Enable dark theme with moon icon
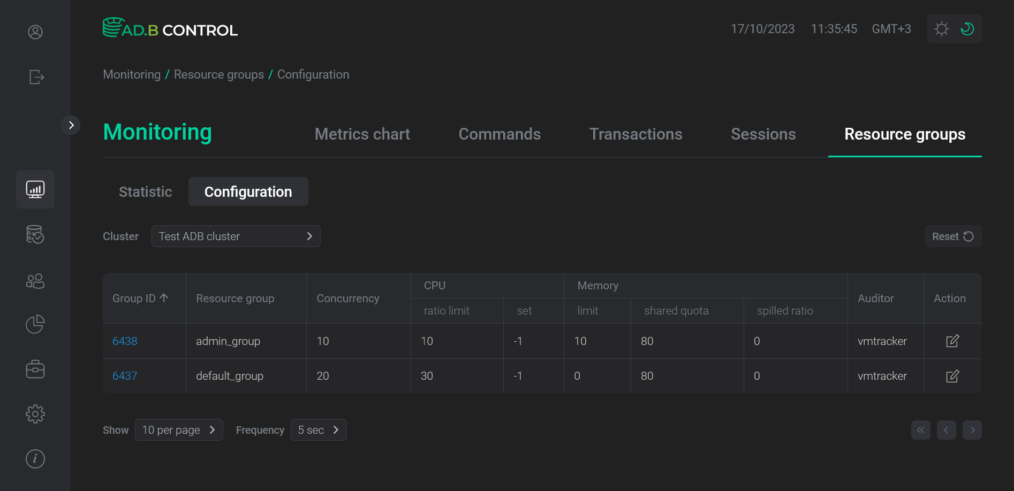The width and height of the screenshot is (1014, 491). [x=967, y=29]
